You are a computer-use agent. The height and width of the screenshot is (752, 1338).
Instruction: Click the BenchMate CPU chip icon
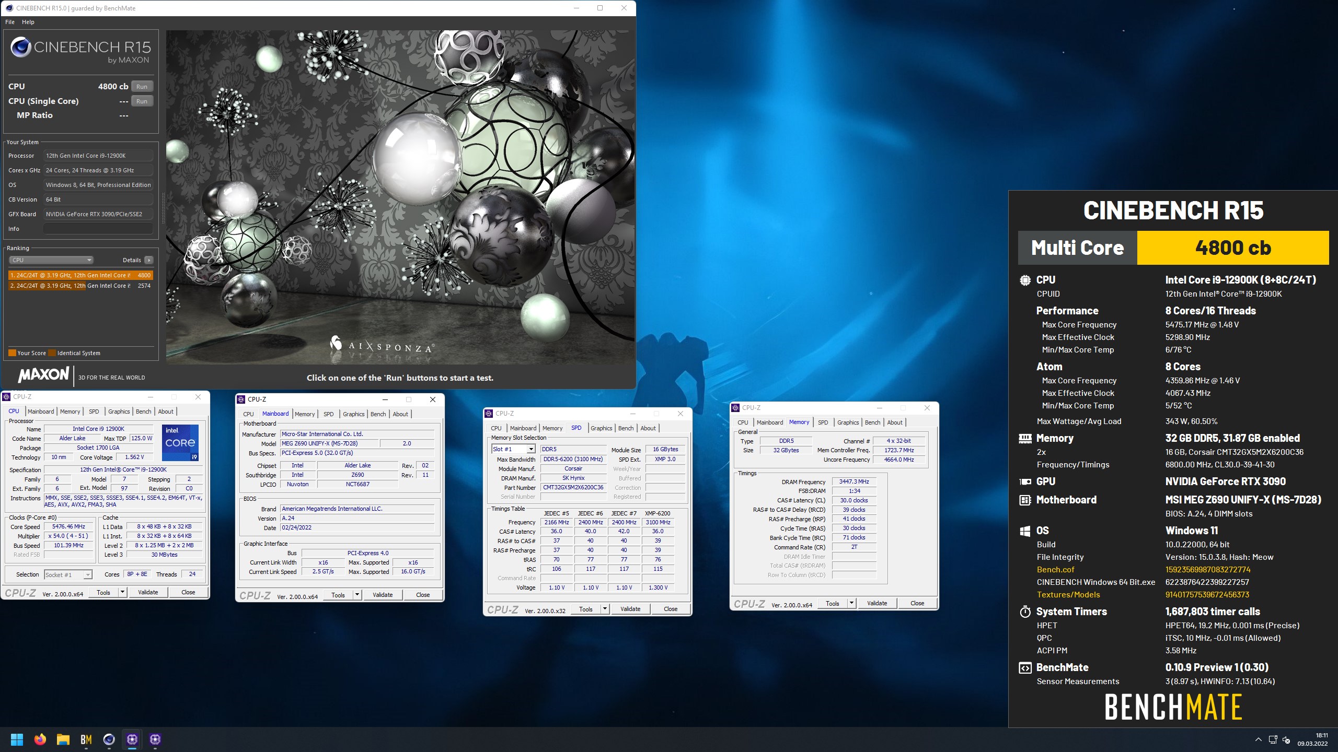point(1025,280)
